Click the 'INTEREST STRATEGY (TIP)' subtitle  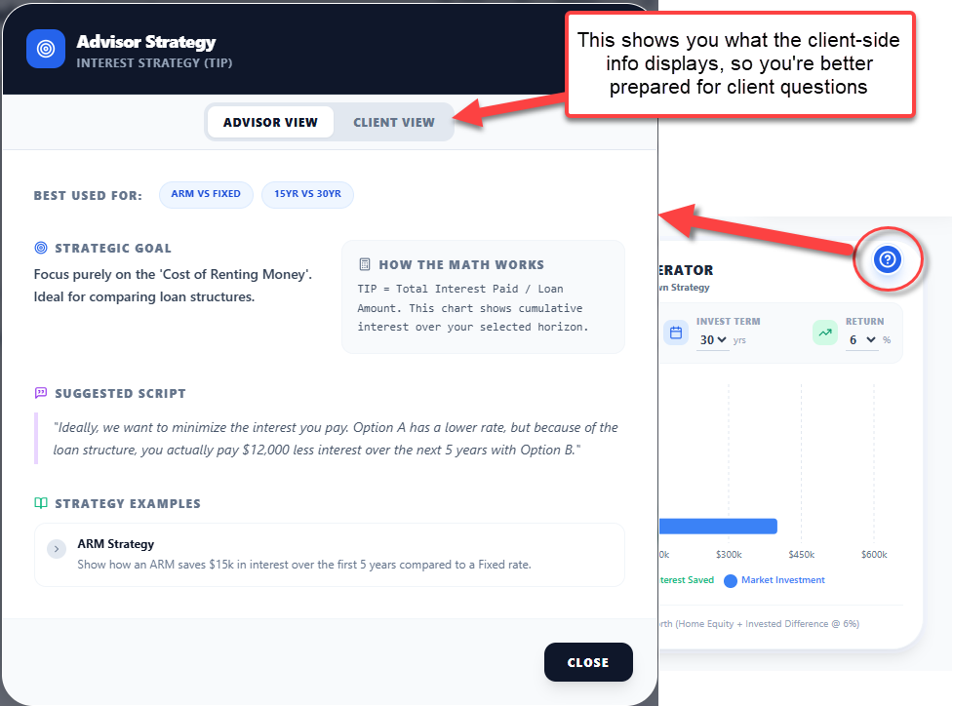tap(154, 63)
